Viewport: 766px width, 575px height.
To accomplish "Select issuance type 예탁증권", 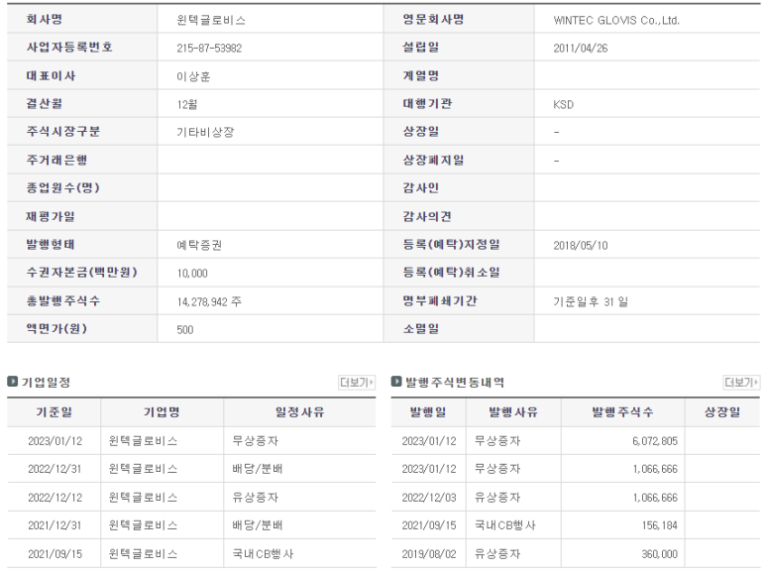I will click(x=199, y=245).
